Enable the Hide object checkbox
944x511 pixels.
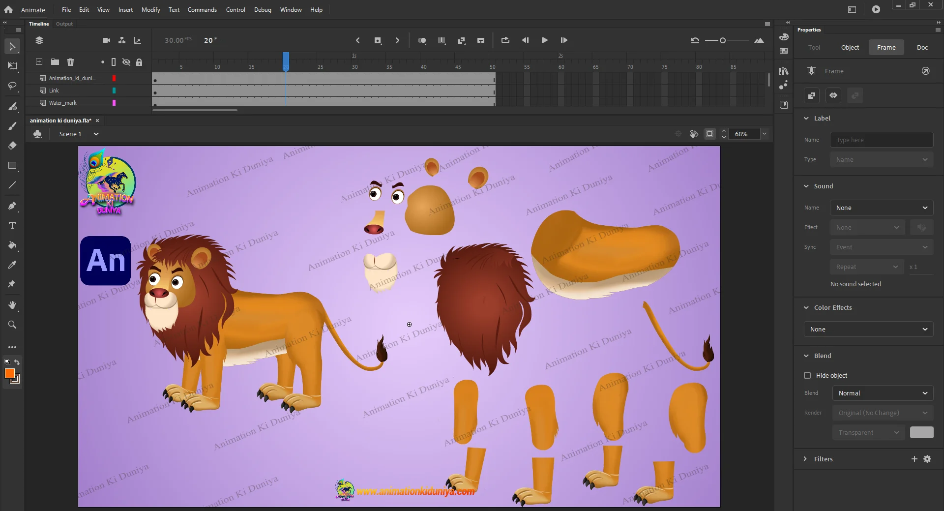[x=807, y=375]
